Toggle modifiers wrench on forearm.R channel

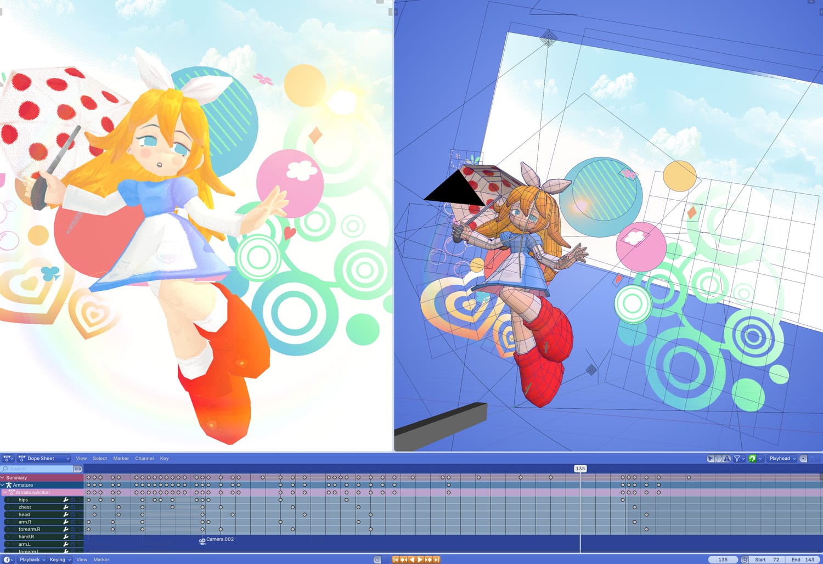(x=66, y=529)
